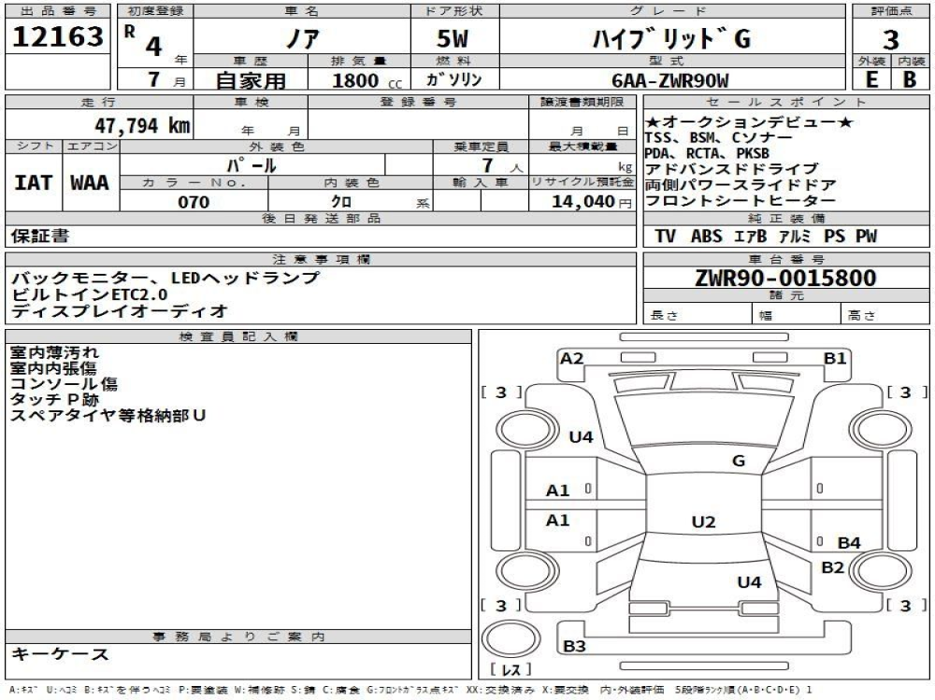Click the A2 mark on the front bumper
Image resolution: width=935 pixels, height=700 pixels.
click(571, 359)
